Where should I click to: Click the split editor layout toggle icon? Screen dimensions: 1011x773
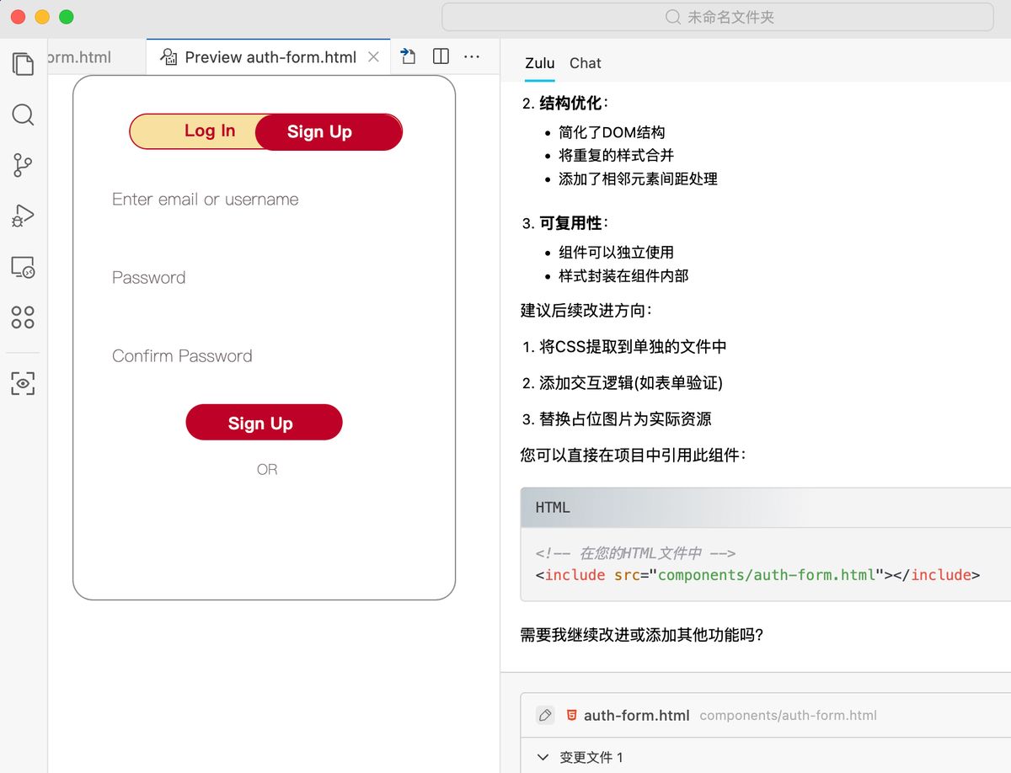(x=440, y=56)
